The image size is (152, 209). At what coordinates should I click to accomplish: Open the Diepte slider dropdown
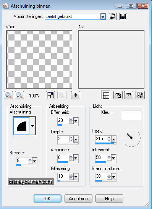pos(76,139)
